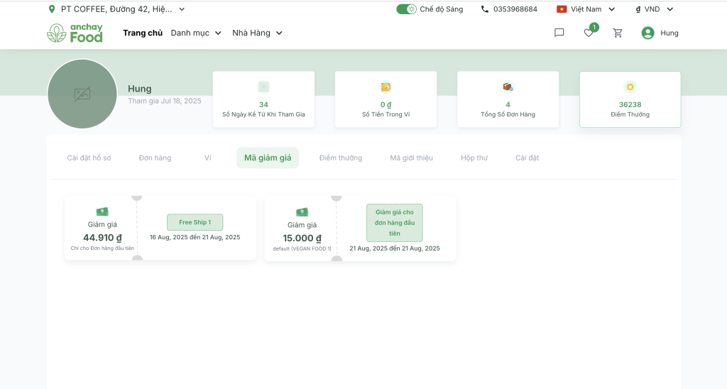Click the Vietnam flag icon

pos(562,9)
